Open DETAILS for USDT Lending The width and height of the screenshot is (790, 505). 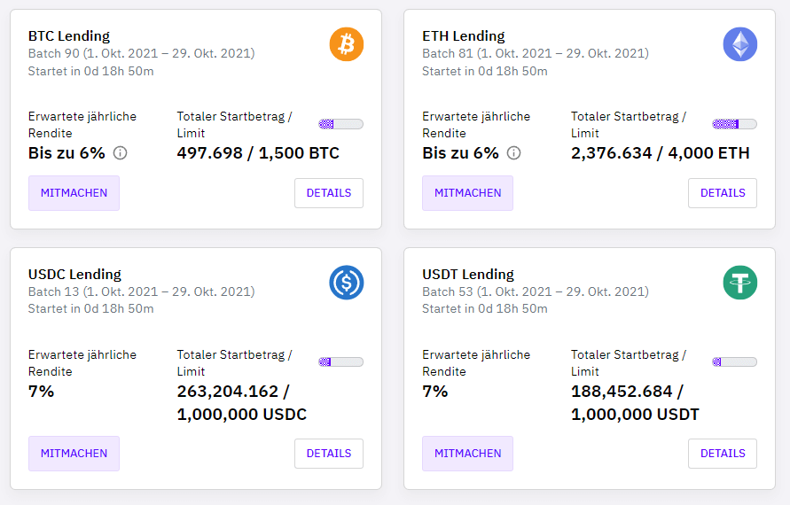tap(723, 453)
